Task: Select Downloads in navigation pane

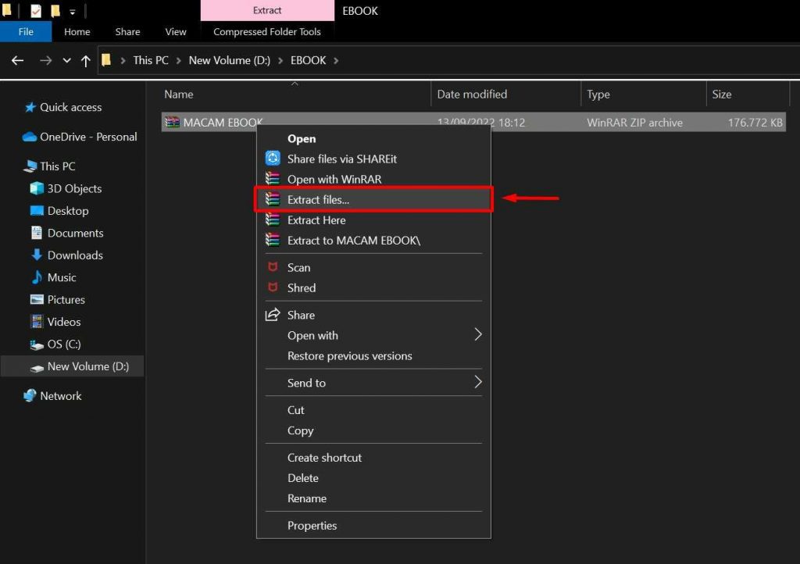Action: (75, 255)
